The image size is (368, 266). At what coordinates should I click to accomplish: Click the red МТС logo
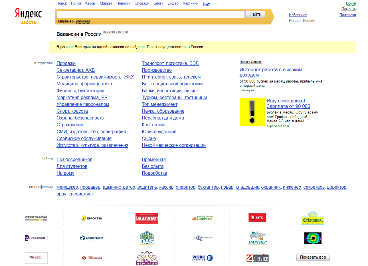pos(257,218)
